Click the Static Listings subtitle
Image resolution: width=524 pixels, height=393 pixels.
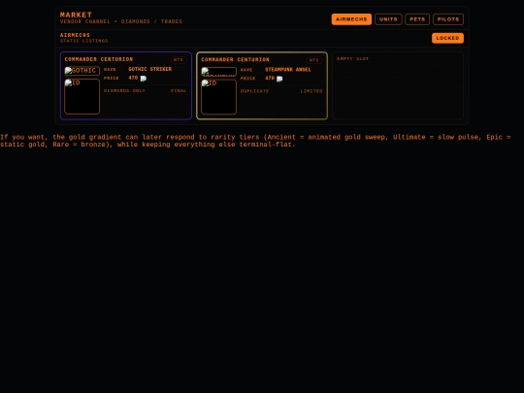tap(83, 41)
